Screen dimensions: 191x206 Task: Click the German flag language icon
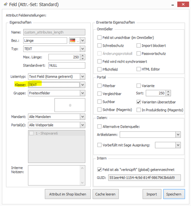tap(73, 40)
